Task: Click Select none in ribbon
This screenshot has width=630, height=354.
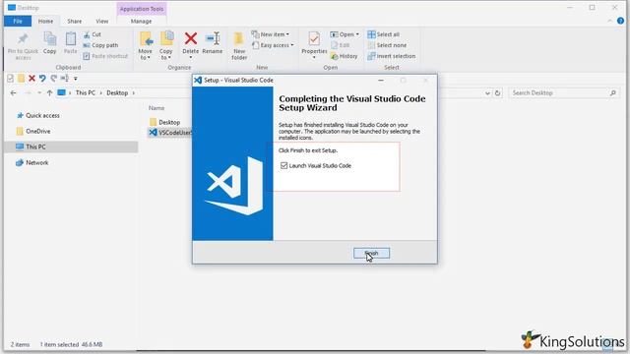Action: point(387,45)
